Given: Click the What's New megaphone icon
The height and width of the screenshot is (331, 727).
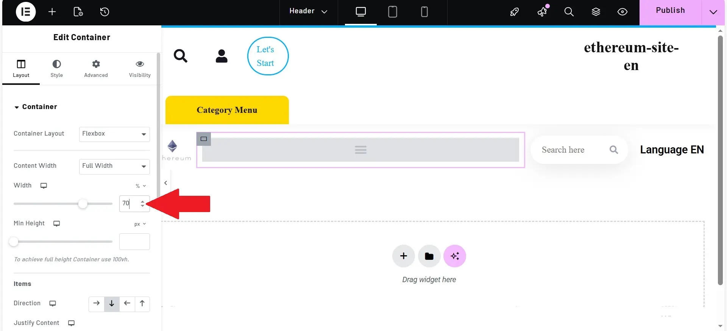Looking at the screenshot, I should coord(542,12).
